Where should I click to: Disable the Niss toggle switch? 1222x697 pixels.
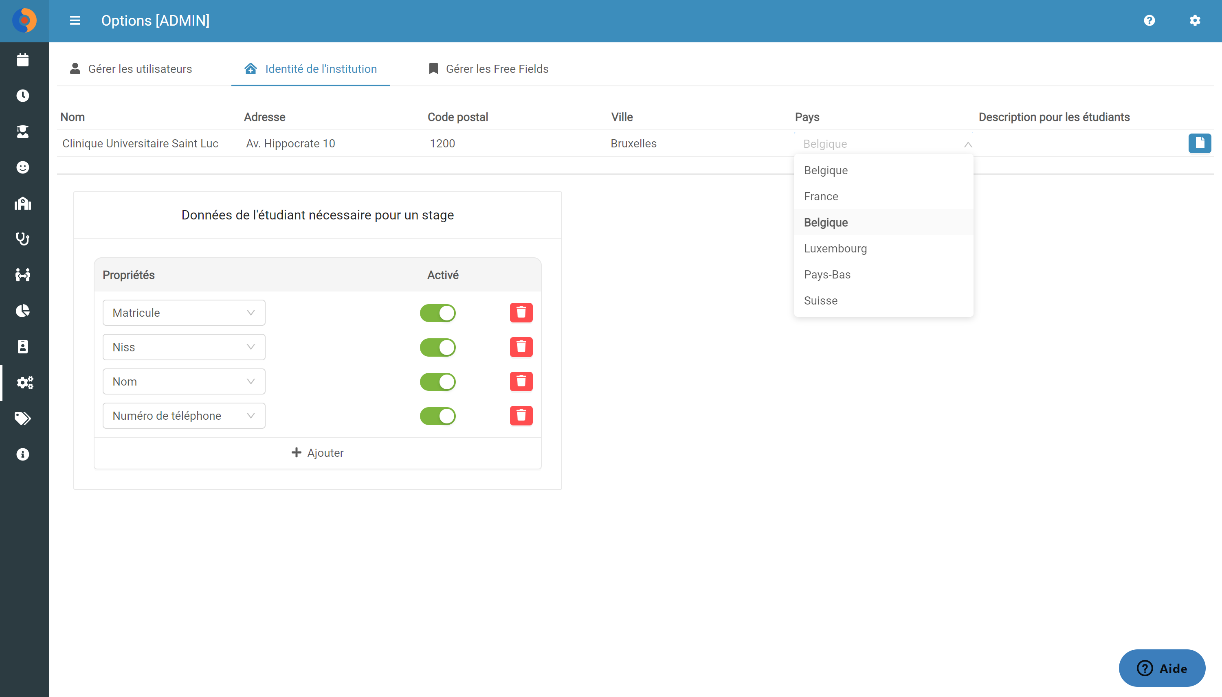pyautogui.click(x=437, y=348)
